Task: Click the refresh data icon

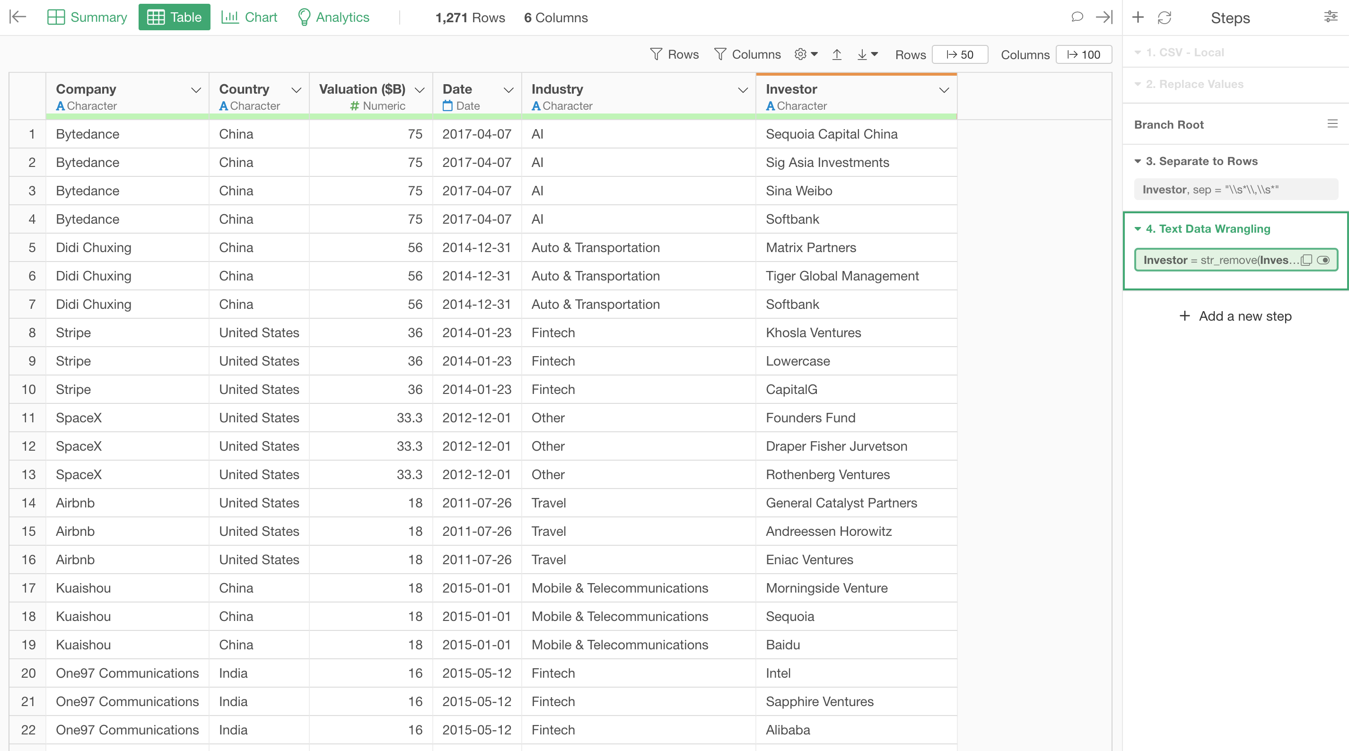Action: [x=1164, y=18]
